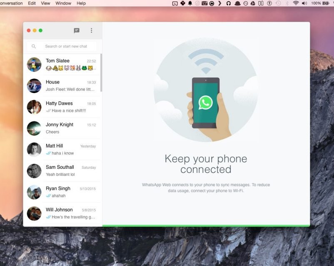Screen dimensions: 334x266
Task: Click the "Josh Fleet: Well done litt…" preview
Action: [70, 89]
